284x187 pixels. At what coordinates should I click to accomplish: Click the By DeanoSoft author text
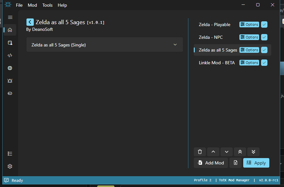coord(40,30)
